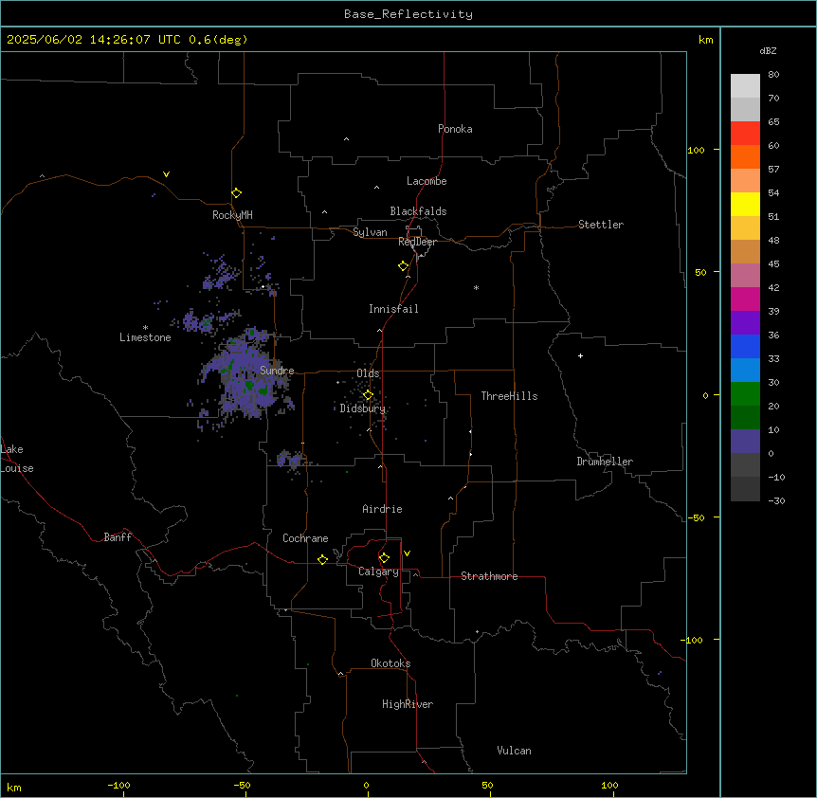Pick the magenta 39-42 dBZ legend swatch

coord(745,299)
